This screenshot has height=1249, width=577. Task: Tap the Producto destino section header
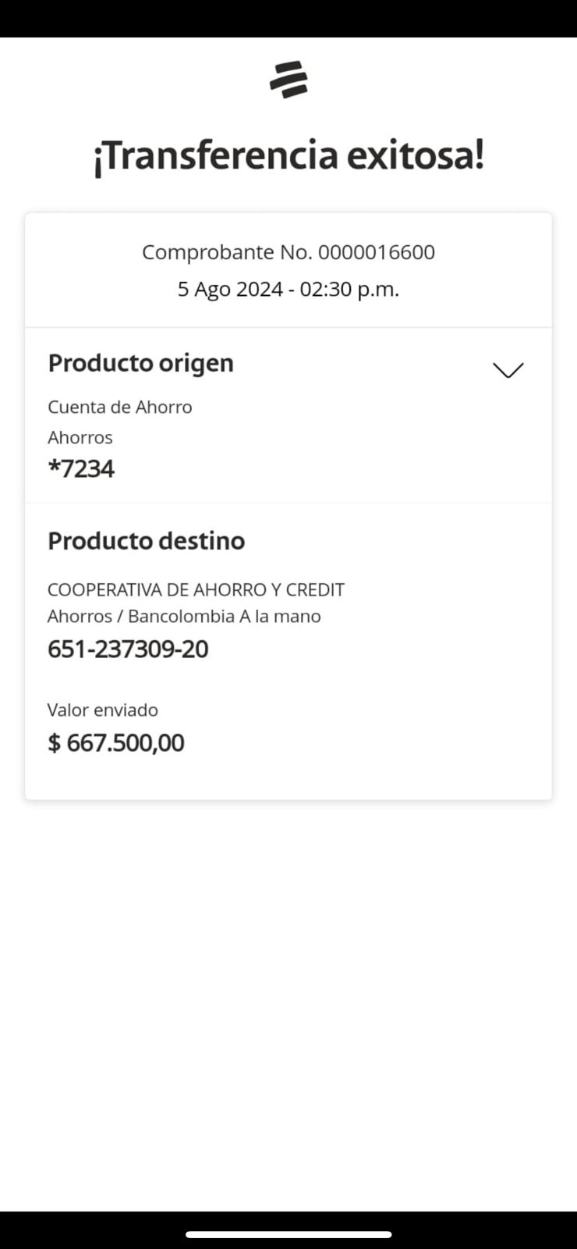tap(147, 540)
